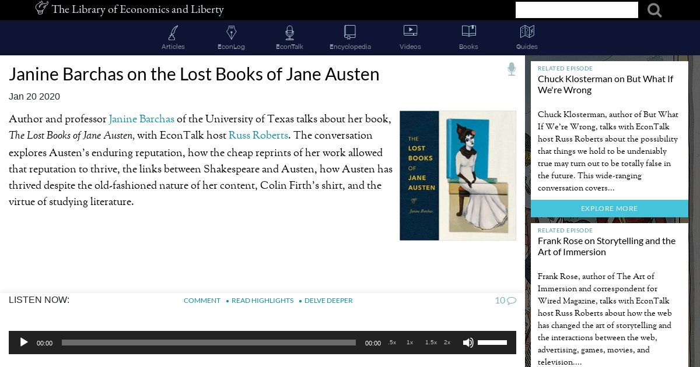Click the header search input field
The width and height of the screenshot is (700, 367).
point(576,10)
